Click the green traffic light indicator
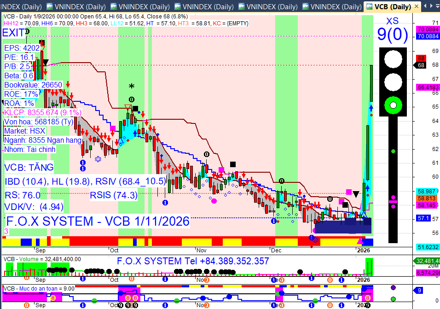440x309 pixels. tap(393, 105)
